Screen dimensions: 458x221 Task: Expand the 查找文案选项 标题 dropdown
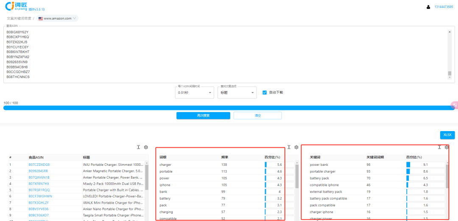point(237,92)
